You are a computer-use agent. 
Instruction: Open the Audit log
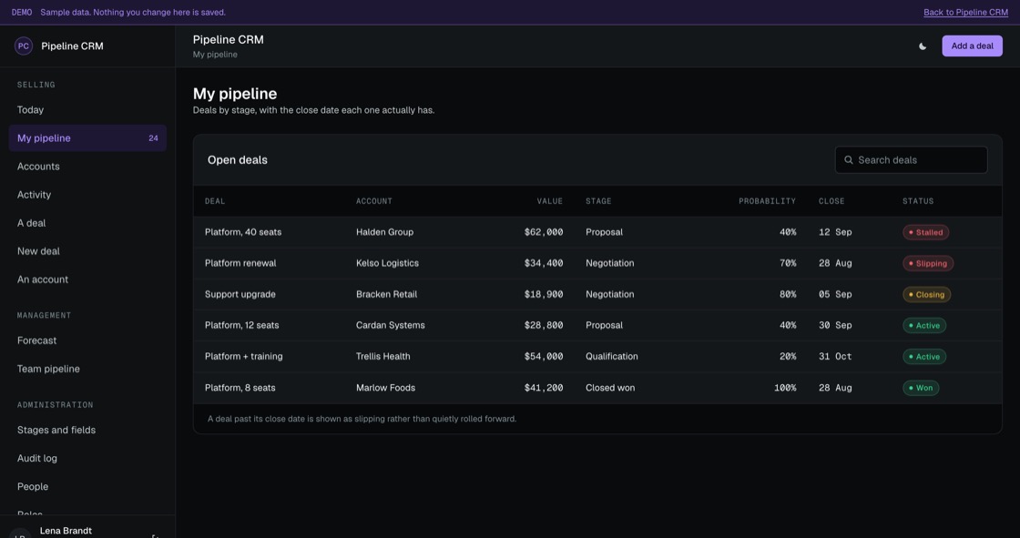coord(87,458)
